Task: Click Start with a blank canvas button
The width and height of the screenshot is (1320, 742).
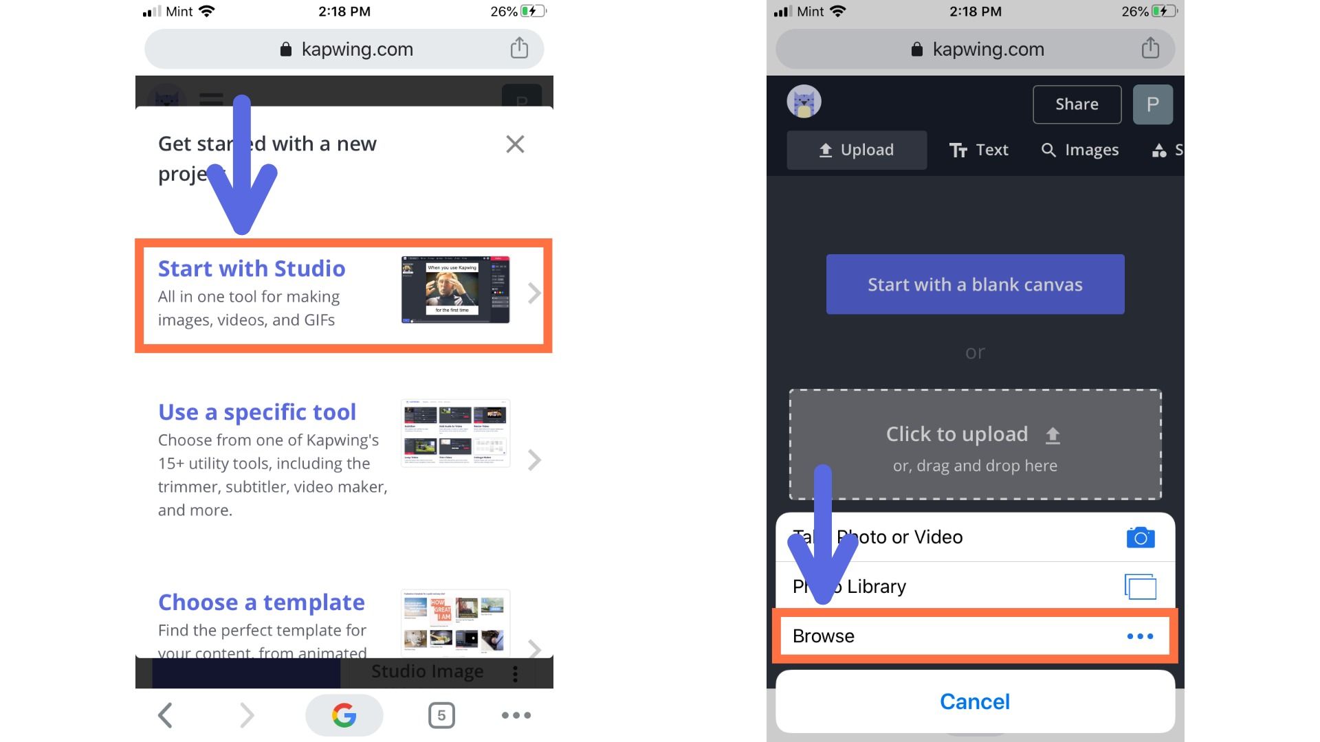Action: click(973, 284)
